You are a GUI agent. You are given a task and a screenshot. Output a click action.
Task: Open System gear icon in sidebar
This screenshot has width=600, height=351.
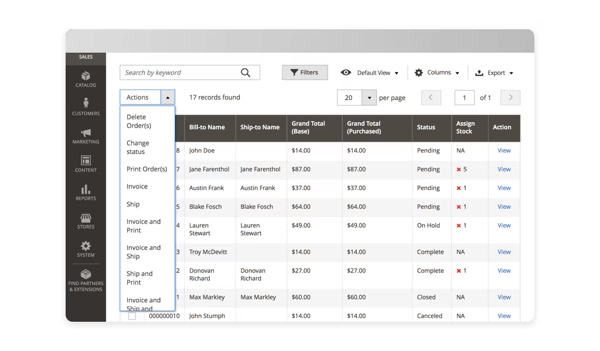(x=86, y=246)
